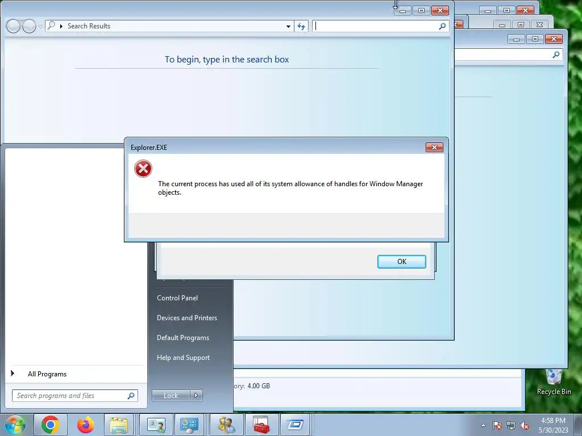Click OK on the Explorer.EXE error dialog
582x436 pixels.
pos(402,261)
